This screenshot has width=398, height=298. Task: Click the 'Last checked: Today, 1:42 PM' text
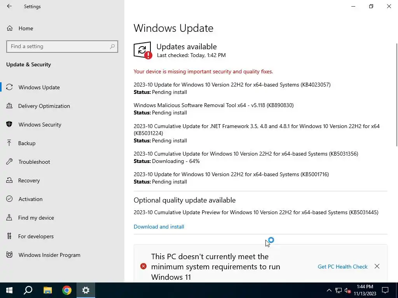coord(191,55)
